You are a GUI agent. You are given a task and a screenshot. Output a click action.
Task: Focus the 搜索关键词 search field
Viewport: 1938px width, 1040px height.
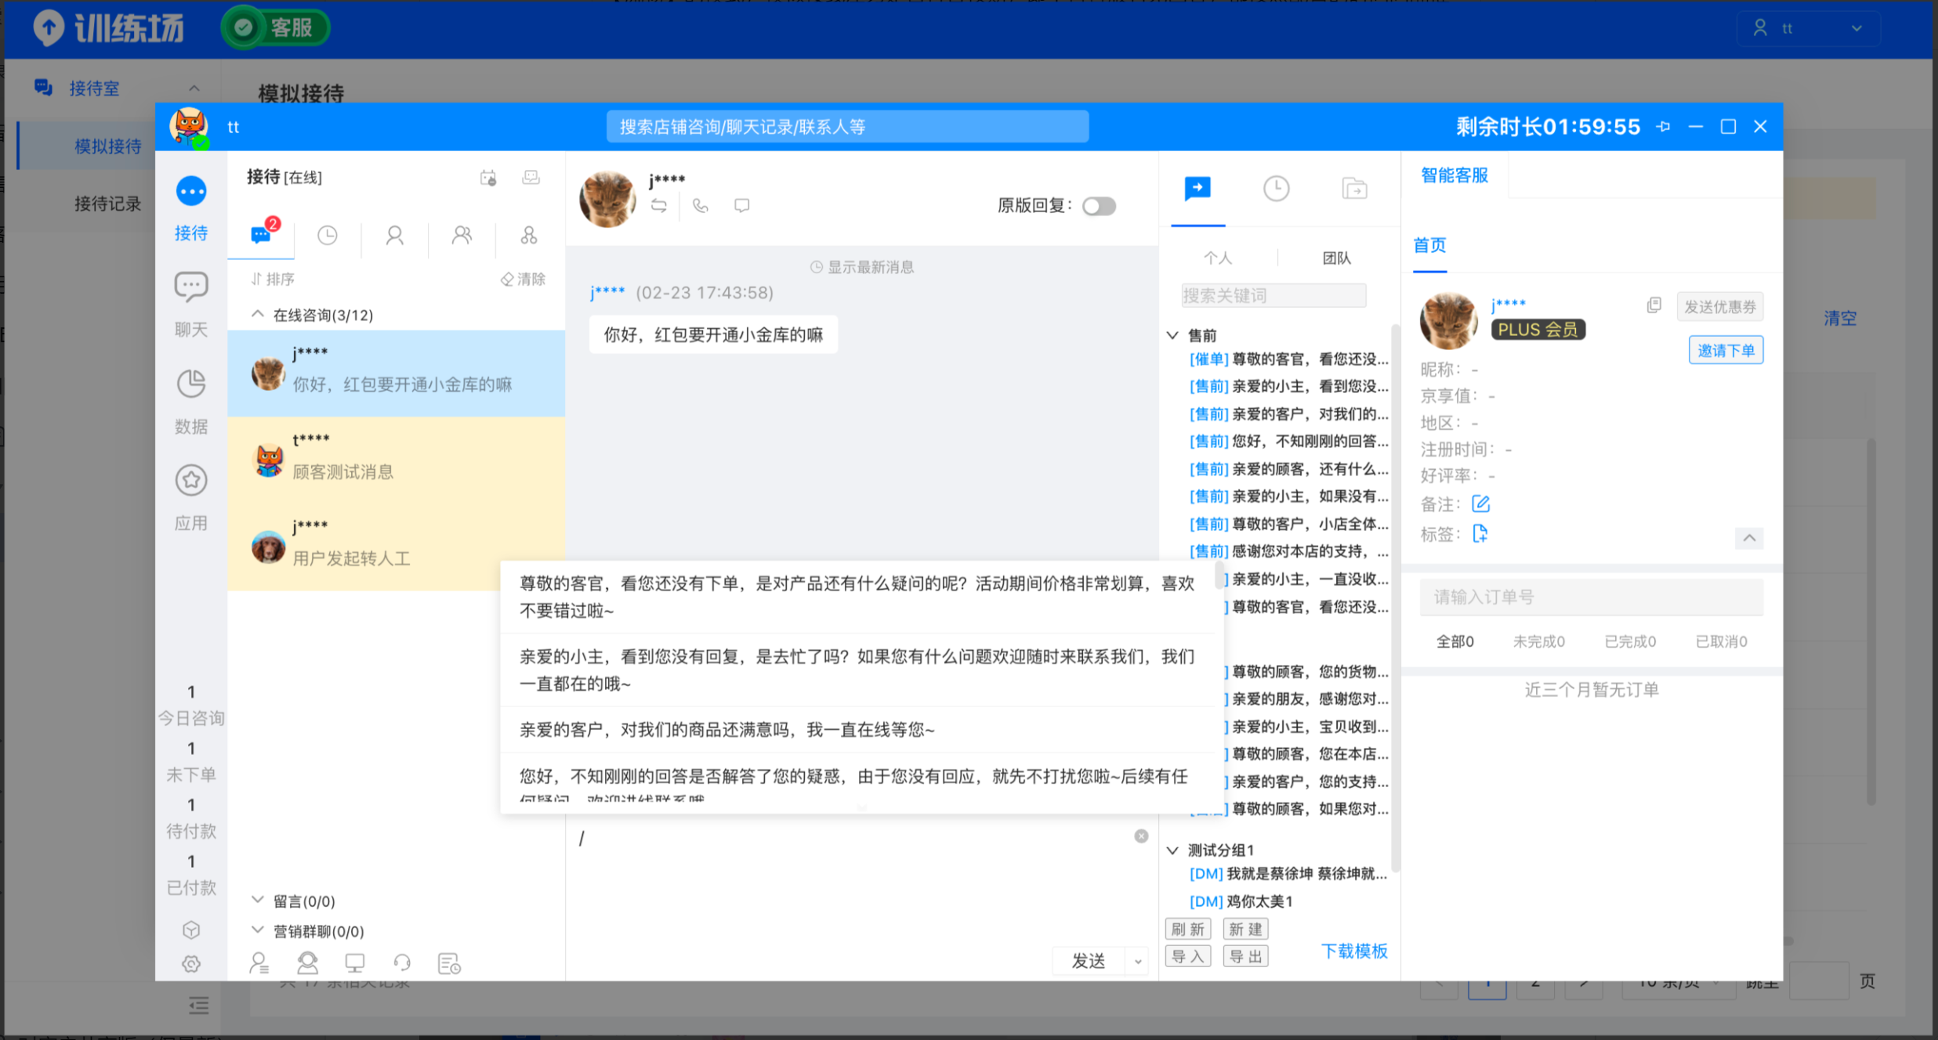[1273, 295]
